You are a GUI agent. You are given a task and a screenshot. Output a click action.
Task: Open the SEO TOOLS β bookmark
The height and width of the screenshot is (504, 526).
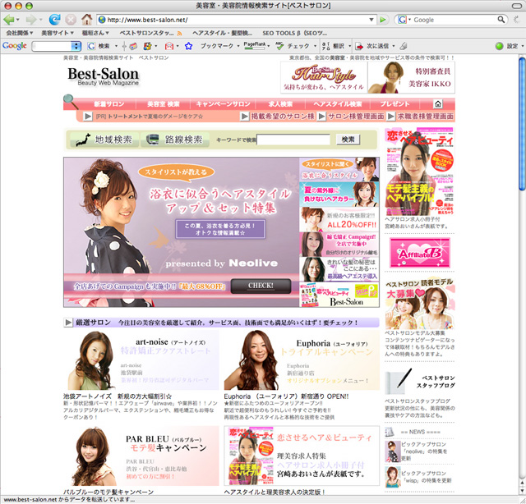294,33
